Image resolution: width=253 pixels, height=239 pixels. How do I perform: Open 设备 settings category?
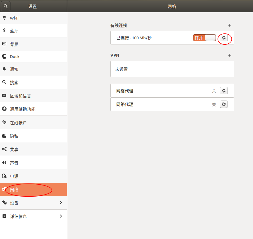click(x=33, y=202)
